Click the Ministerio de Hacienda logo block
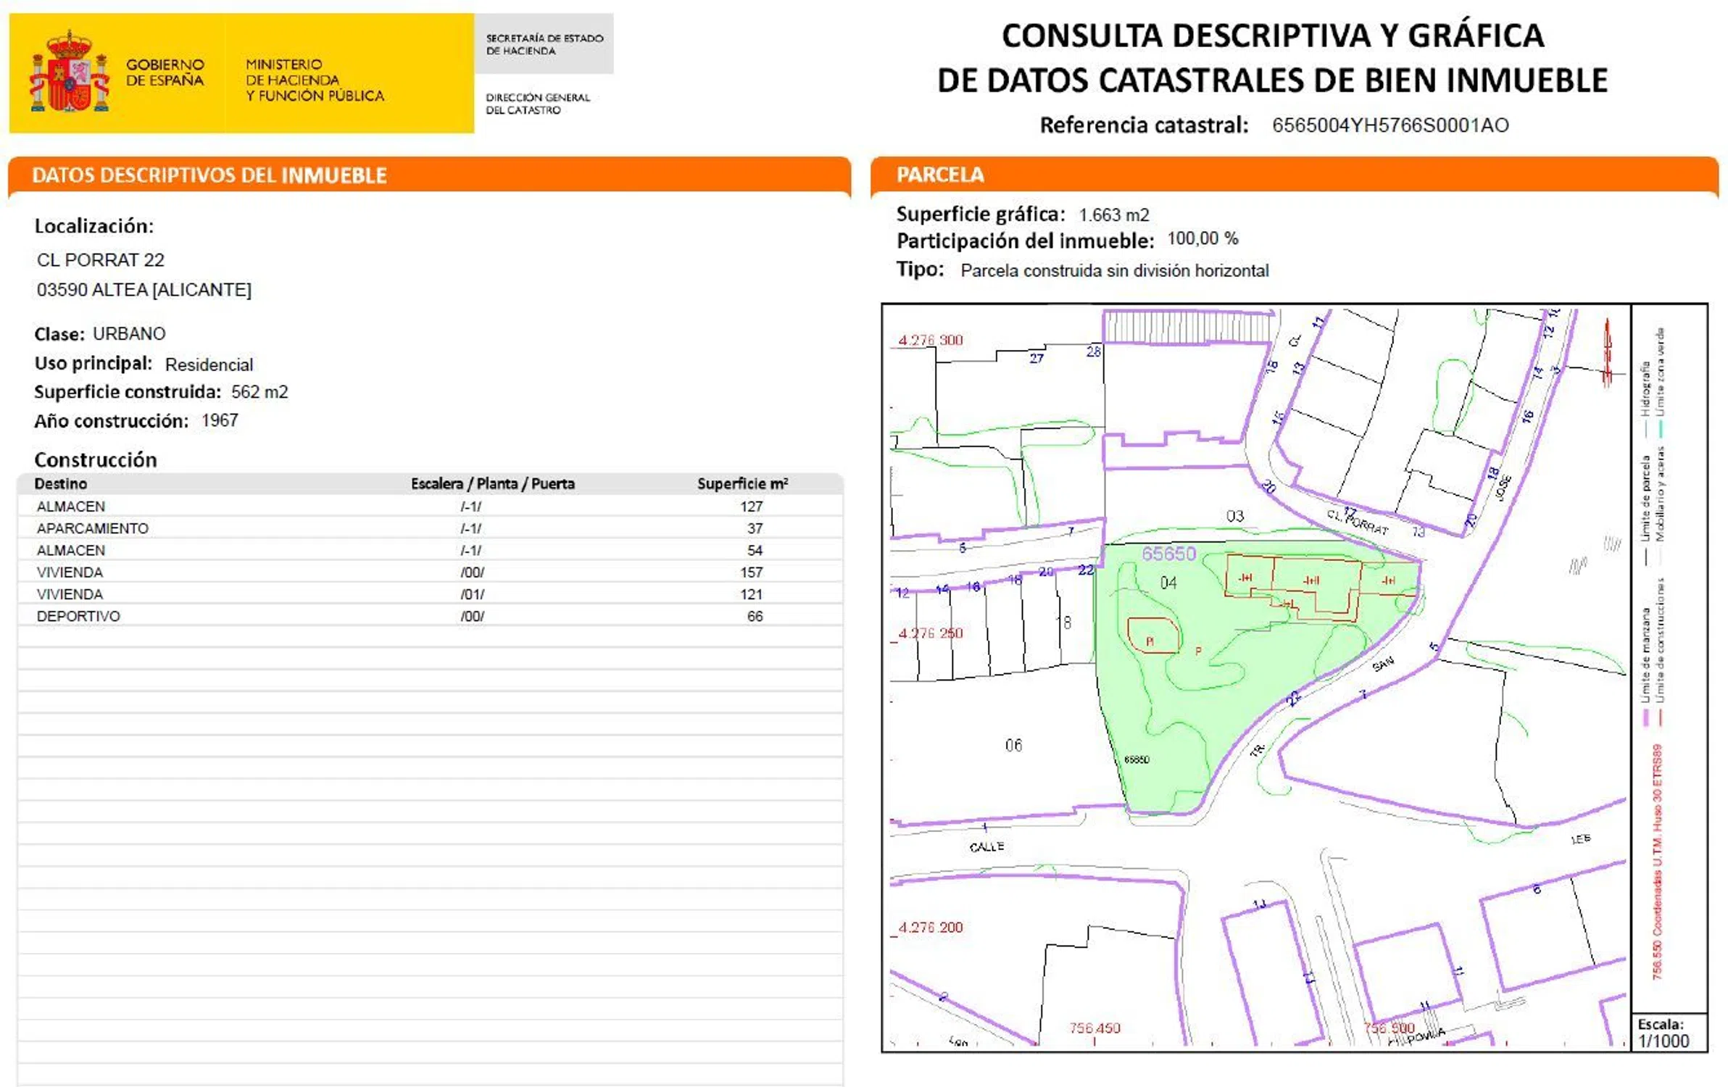 point(314,80)
